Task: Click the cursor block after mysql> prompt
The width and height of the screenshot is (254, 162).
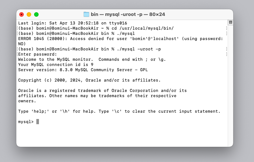Action: (x=37, y=122)
